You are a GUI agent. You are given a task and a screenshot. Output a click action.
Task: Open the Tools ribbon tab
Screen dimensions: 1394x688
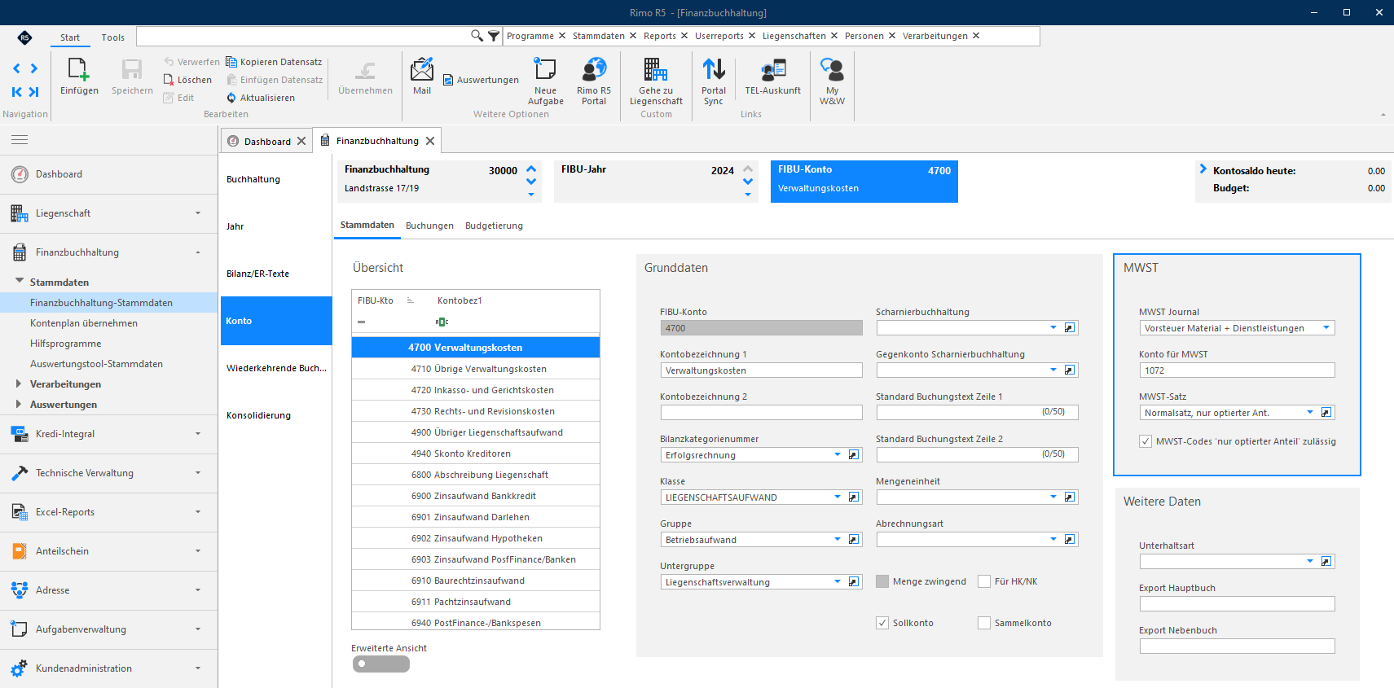(112, 37)
